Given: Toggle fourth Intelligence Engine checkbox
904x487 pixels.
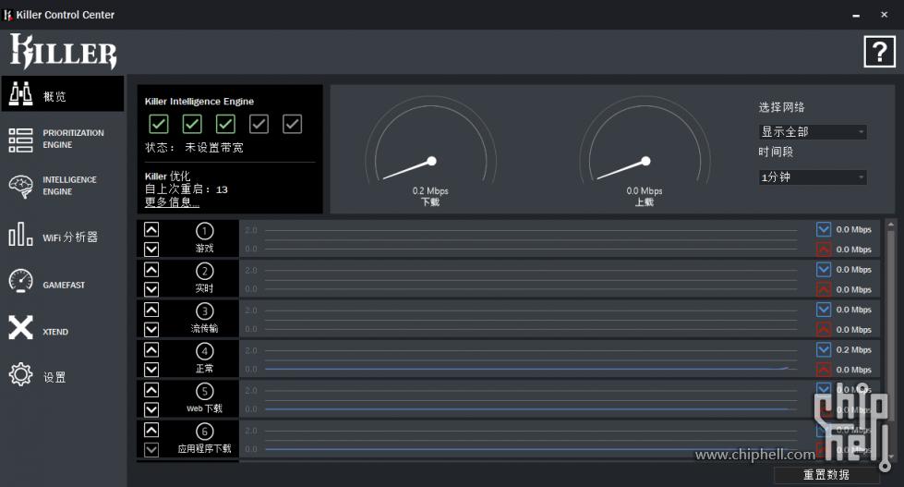Looking at the screenshot, I should pyautogui.click(x=259, y=124).
